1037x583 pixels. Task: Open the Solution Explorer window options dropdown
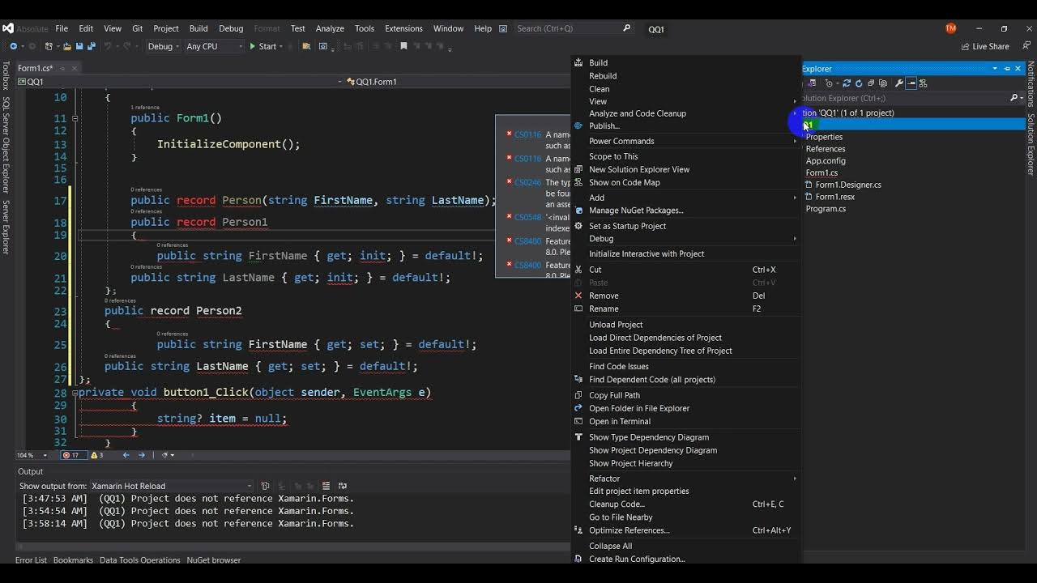coord(995,69)
